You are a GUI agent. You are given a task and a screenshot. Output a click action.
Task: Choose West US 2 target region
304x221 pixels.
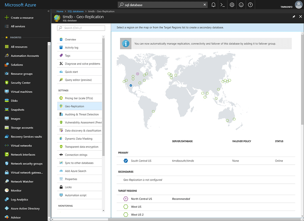click(x=137, y=215)
